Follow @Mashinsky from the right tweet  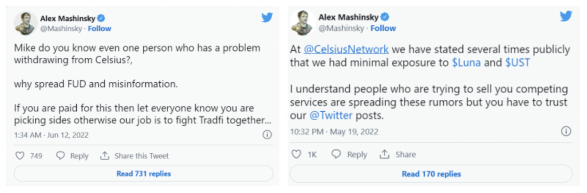tap(384, 28)
